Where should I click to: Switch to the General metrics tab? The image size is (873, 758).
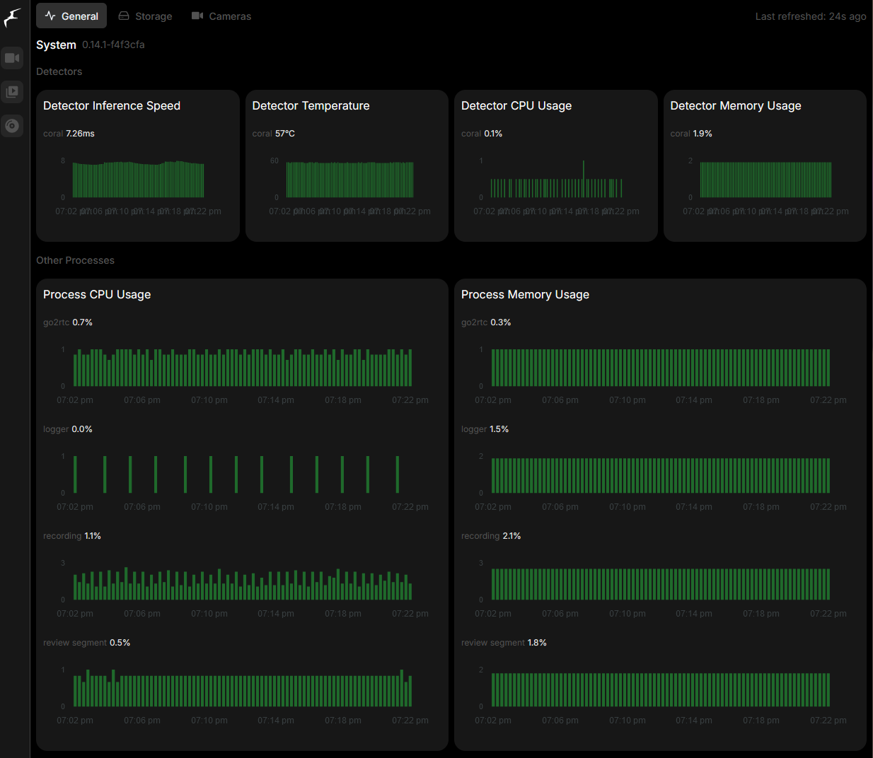pos(71,16)
